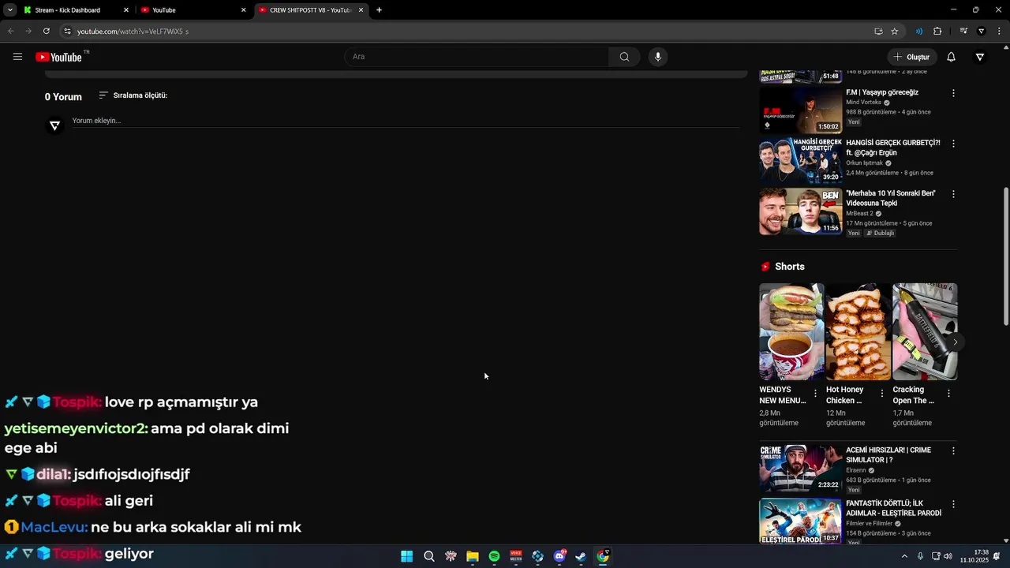Open Discord from the taskbar

point(559,556)
